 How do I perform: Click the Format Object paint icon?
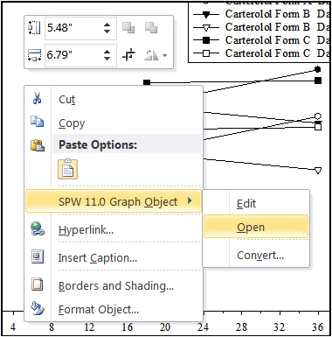click(38, 309)
